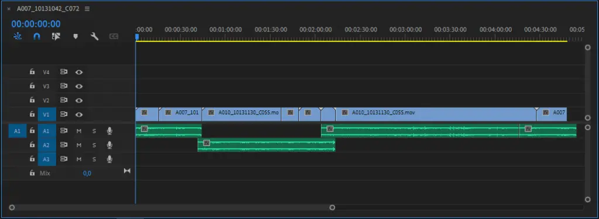The height and width of the screenshot is (219, 599).
Task: Click the horizontal zoom scrollbar at bottom
Action: coord(172,207)
